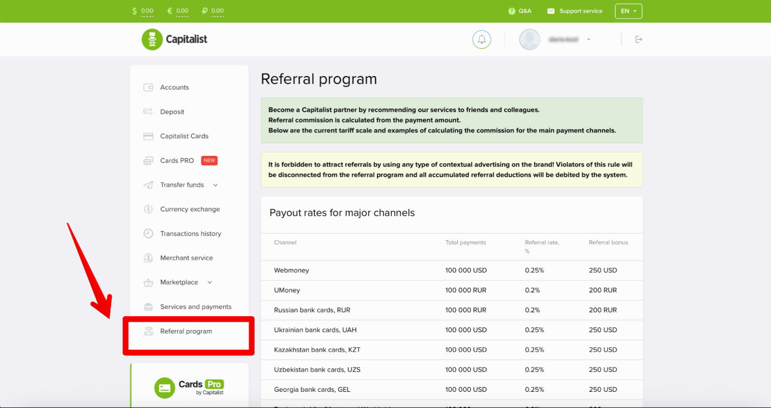Open Accounts in the sidebar

coord(174,88)
